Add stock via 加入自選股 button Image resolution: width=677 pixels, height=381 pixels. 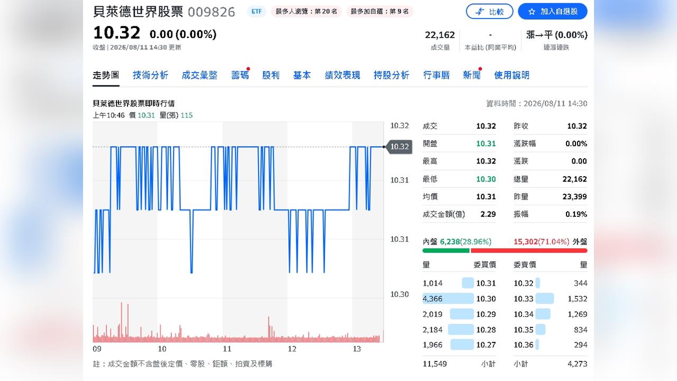pos(552,11)
